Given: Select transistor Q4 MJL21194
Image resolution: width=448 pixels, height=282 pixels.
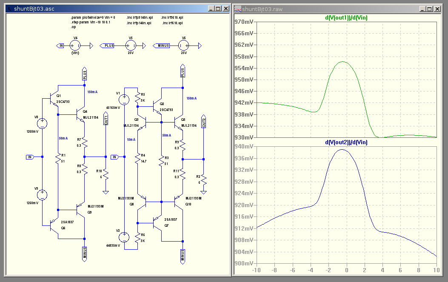Looking at the screenshot, I should point(80,115).
